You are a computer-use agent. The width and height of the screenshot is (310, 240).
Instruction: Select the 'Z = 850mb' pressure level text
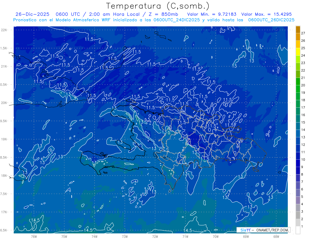click(163, 14)
